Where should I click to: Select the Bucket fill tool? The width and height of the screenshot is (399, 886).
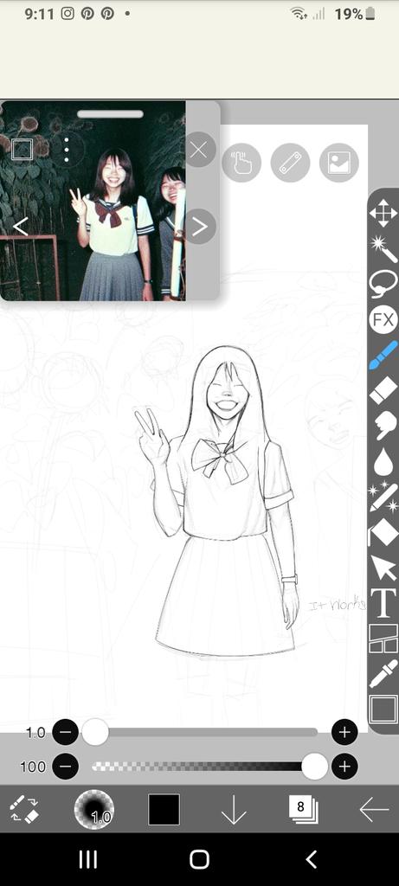(383, 532)
